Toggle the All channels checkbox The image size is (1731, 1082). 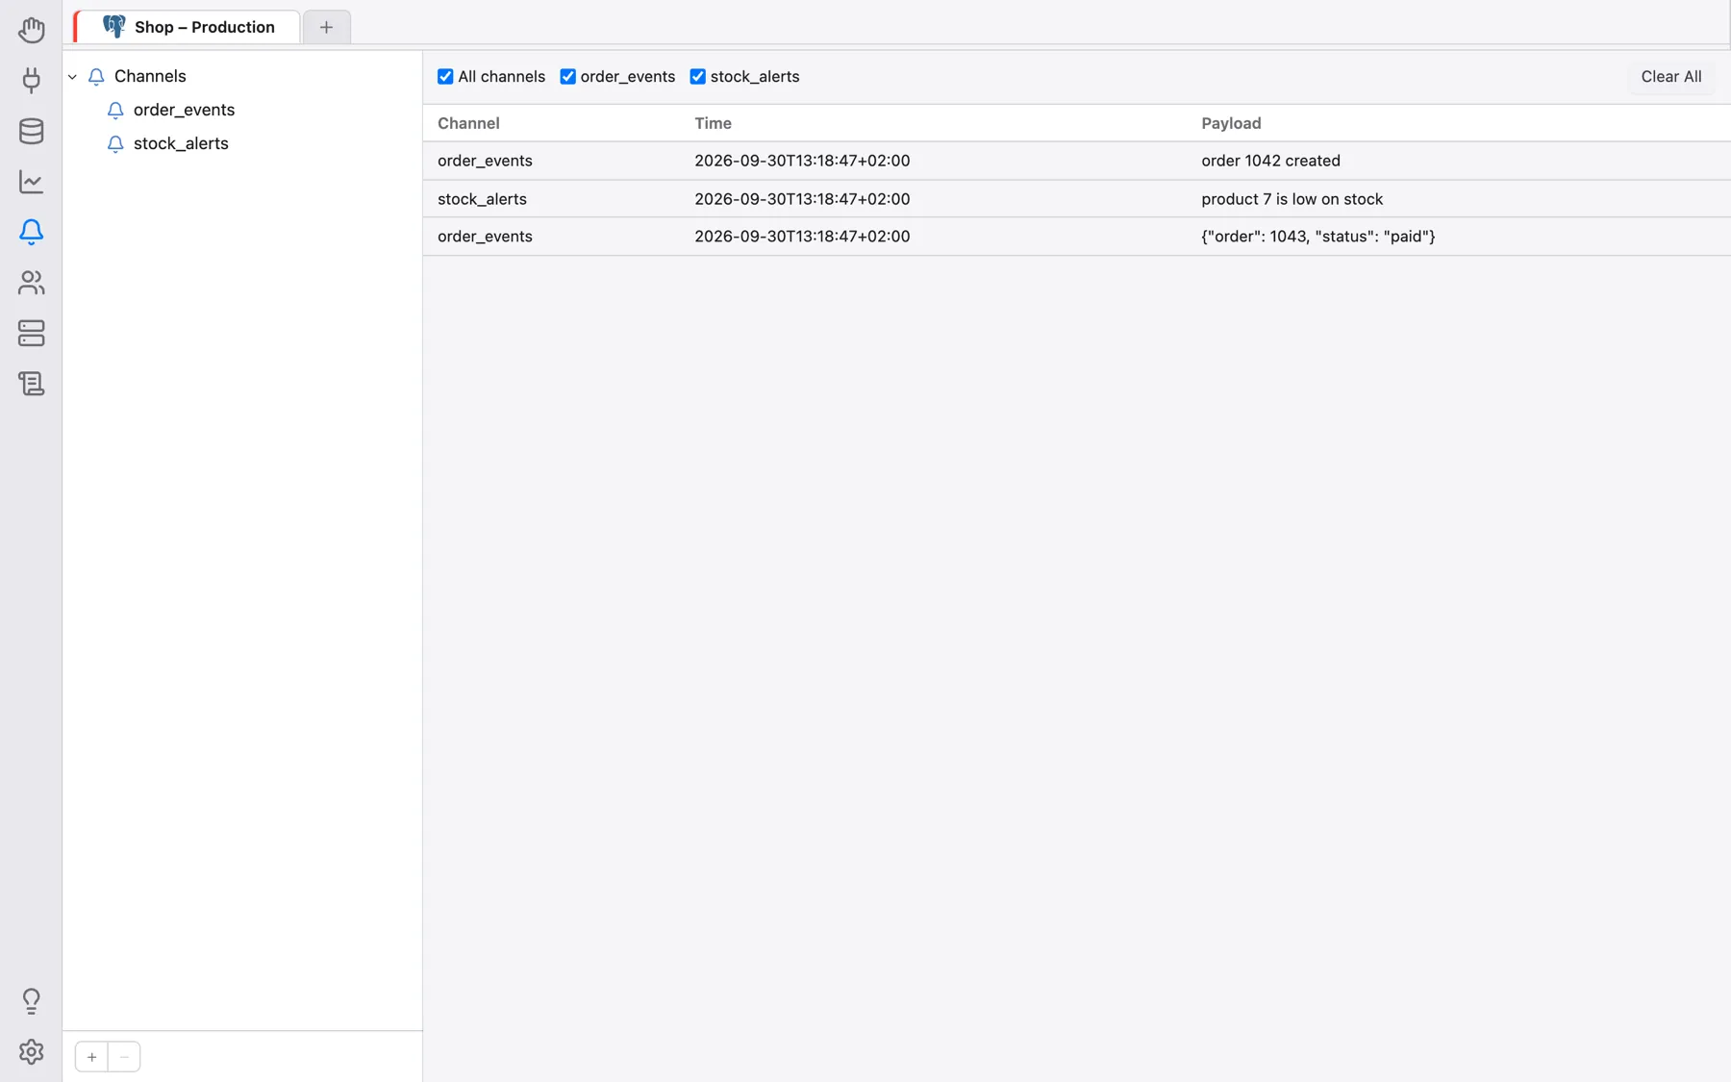[445, 76]
